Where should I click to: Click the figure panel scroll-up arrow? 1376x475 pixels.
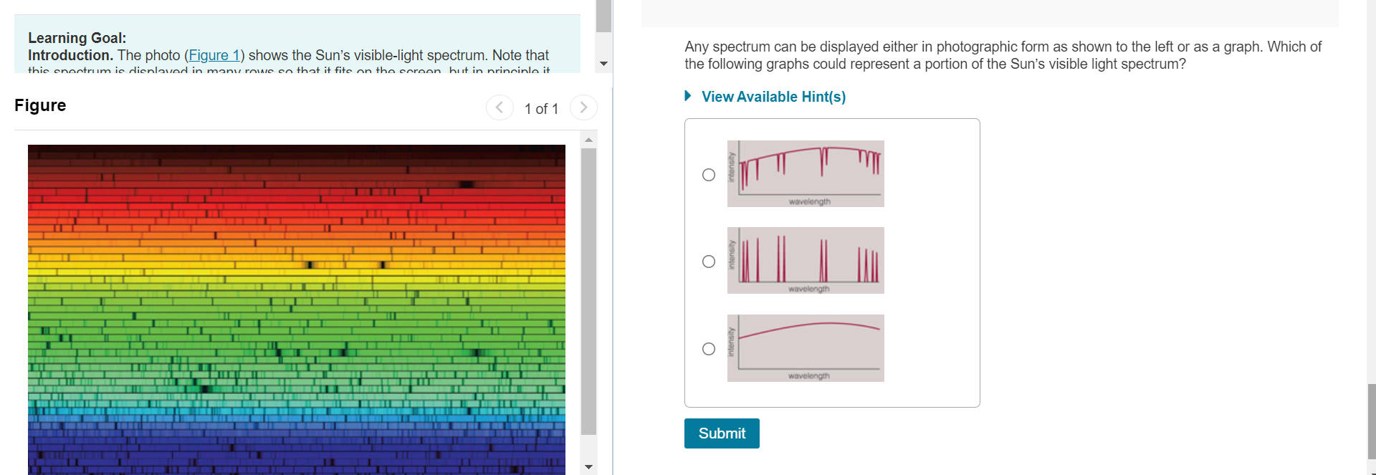click(588, 140)
